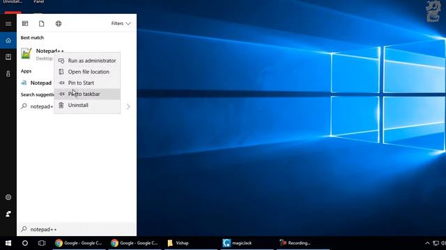This screenshot has height=250, width=446.
Task: Click the Uninstall trash icon
Action: pyautogui.click(x=61, y=105)
